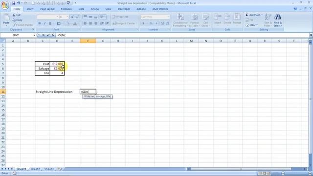The image size is (313, 176).
Task: Switch to Sheet3 worksheet
Action: point(49,169)
